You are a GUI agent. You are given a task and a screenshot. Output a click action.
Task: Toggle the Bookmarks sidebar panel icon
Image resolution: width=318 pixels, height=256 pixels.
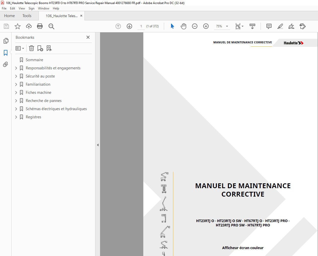click(6, 53)
